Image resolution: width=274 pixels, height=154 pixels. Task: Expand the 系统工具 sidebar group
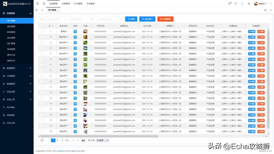tap(17, 99)
